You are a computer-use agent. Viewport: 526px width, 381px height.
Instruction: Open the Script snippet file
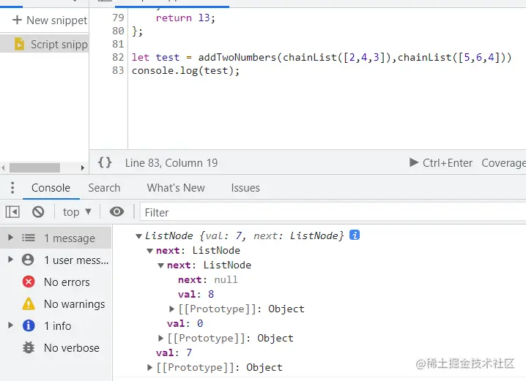point(44,44)
